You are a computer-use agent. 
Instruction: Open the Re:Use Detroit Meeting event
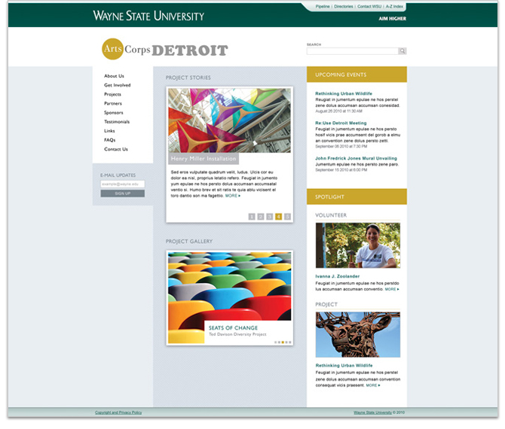pos(341,123)
